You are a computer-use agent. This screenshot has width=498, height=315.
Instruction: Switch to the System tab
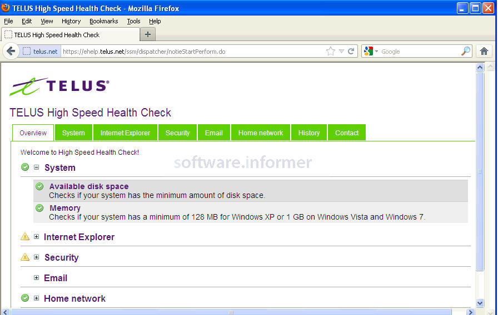[73, 133]
